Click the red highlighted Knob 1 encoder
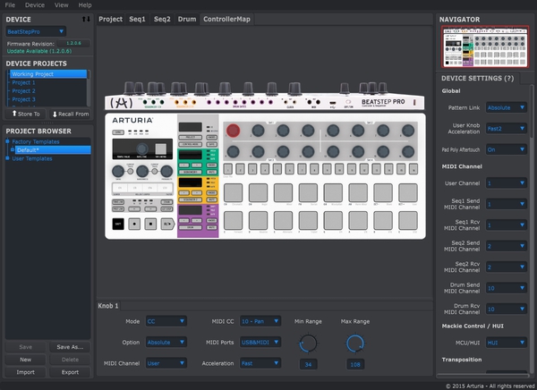 pos(234,131)
